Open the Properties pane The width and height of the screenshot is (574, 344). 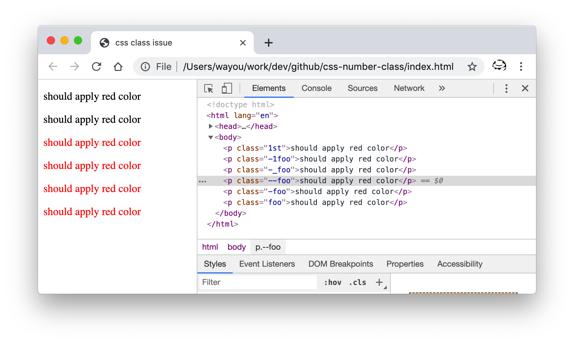coord(405,264)
